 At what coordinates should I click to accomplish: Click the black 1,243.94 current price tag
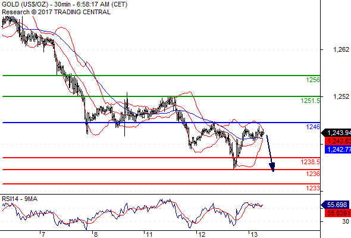click(x=336, y=133)
